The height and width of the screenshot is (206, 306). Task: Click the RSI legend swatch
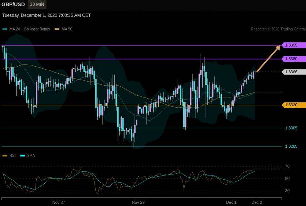5,156
